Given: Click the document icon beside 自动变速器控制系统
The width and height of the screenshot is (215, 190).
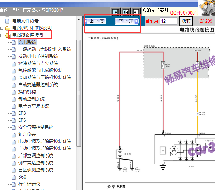Looking at the screenshot, I should click(14, 85).
